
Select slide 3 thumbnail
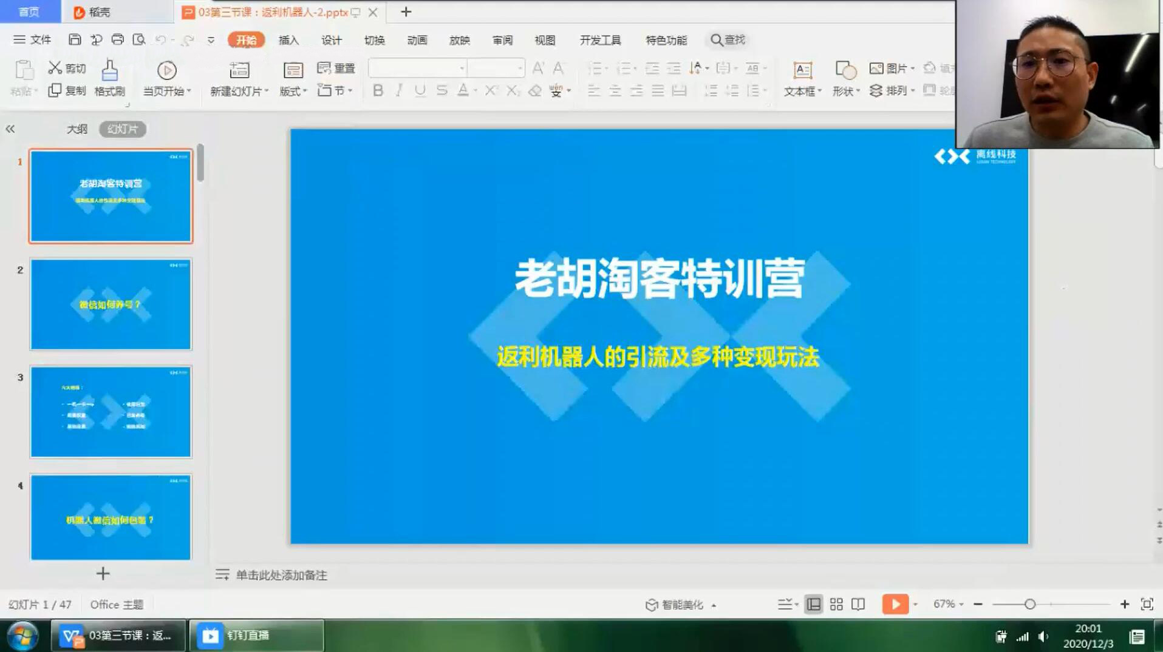(x=111, y=412)
